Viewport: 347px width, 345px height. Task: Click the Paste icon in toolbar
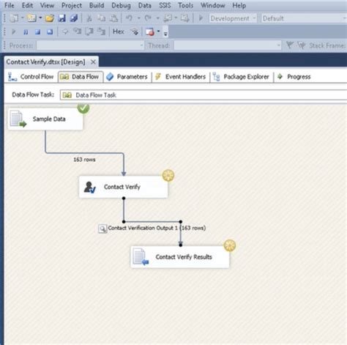tap(113, 18)
